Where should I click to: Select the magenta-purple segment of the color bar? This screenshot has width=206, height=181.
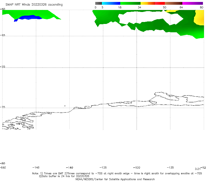click(x=193, y=3)
